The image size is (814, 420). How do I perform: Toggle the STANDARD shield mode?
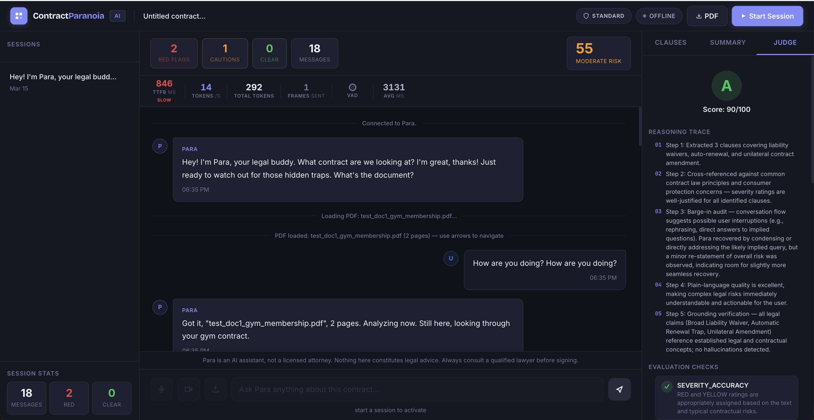tap(603, 16)
